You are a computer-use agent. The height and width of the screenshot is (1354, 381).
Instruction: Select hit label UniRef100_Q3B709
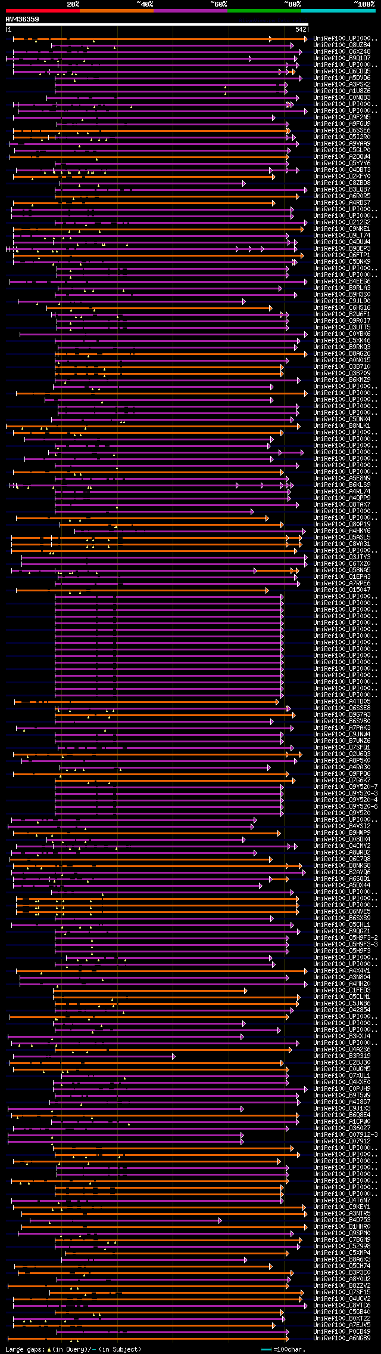click(x=342, y=374)
